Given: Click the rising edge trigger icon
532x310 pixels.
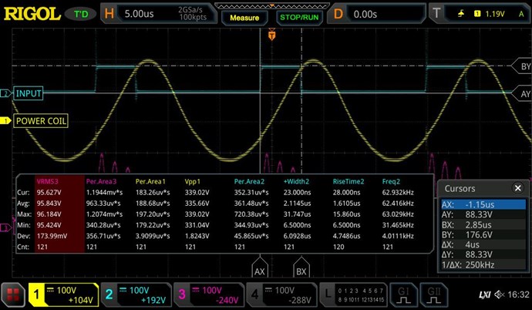Looking at the screenshot, I should click(461, 14).
